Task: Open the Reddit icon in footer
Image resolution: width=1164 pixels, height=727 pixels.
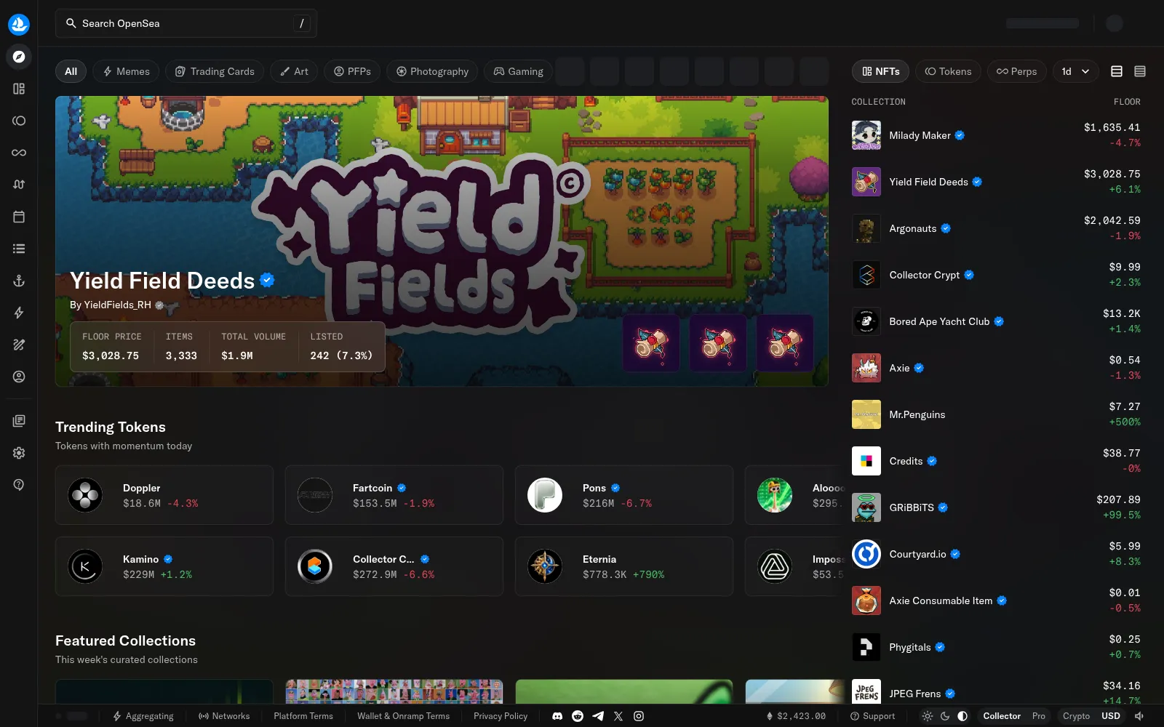Action: 578,716
